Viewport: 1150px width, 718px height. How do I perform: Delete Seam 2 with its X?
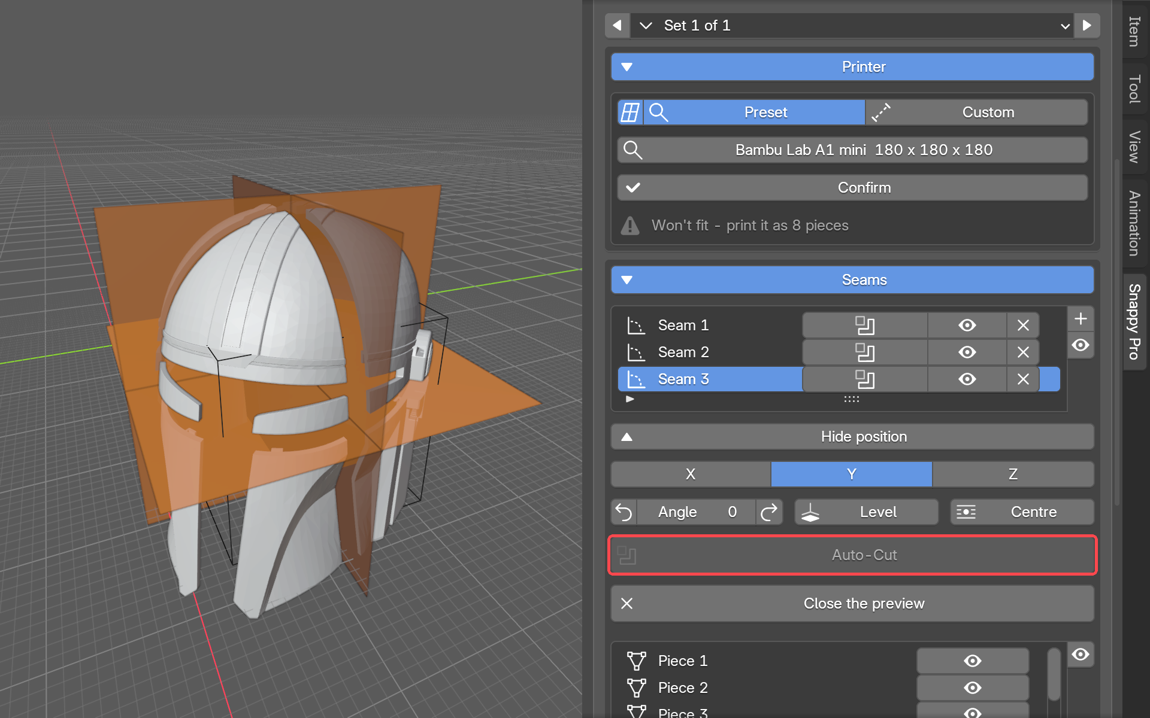click(x=1023, y=352)
